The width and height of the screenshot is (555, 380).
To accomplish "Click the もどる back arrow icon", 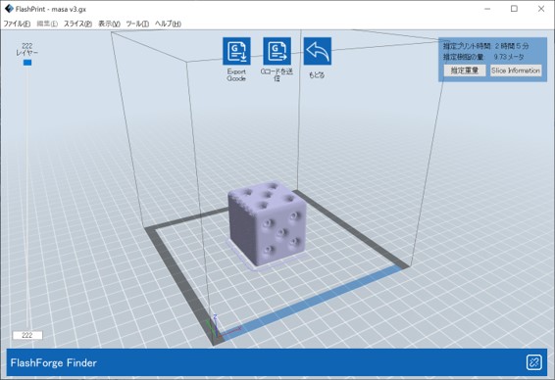I will (x=318, y=51).
